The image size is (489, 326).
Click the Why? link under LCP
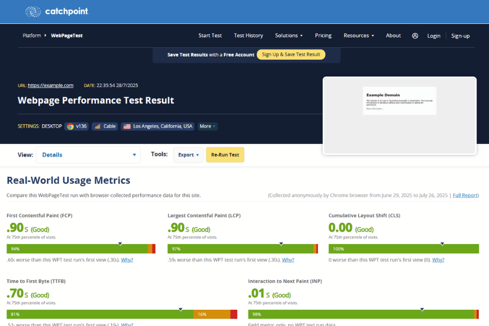coord(288,260)
